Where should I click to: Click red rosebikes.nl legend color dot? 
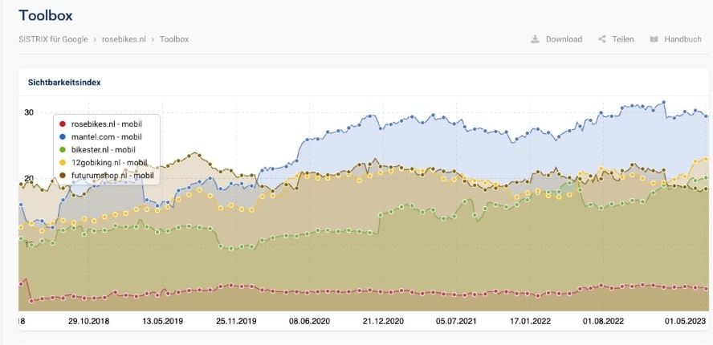click(63, 124)
